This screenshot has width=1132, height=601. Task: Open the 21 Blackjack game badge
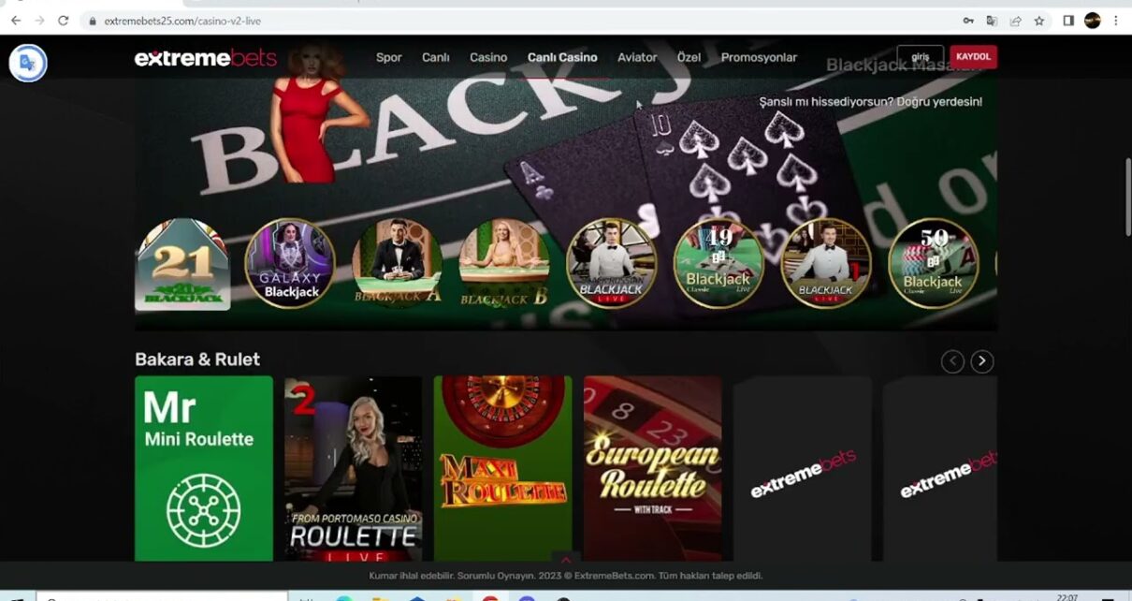click(x=182, y=264)
